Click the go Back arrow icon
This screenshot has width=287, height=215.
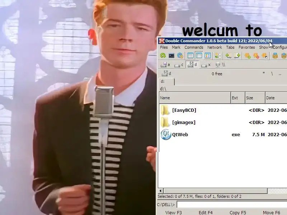[x=229, y=56]
